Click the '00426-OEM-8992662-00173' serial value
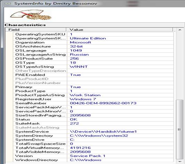Image resolution: width=185 pixels, height=164 pixels. [103, 103]
